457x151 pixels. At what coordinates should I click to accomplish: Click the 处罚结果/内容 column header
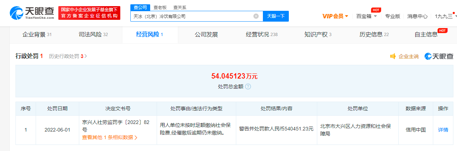277,108
